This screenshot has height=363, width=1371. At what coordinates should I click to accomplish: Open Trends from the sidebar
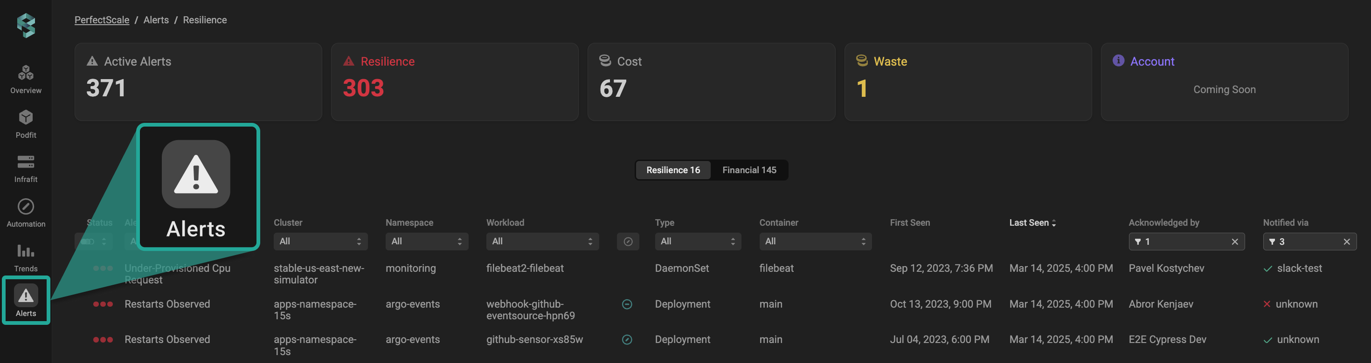click(26, 257)
